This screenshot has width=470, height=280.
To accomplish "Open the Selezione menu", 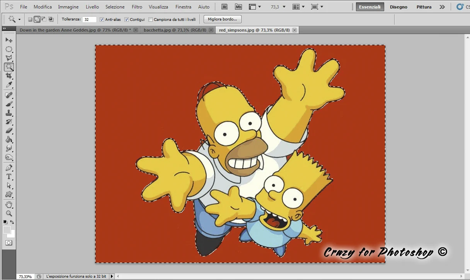I will click(115, 7).
